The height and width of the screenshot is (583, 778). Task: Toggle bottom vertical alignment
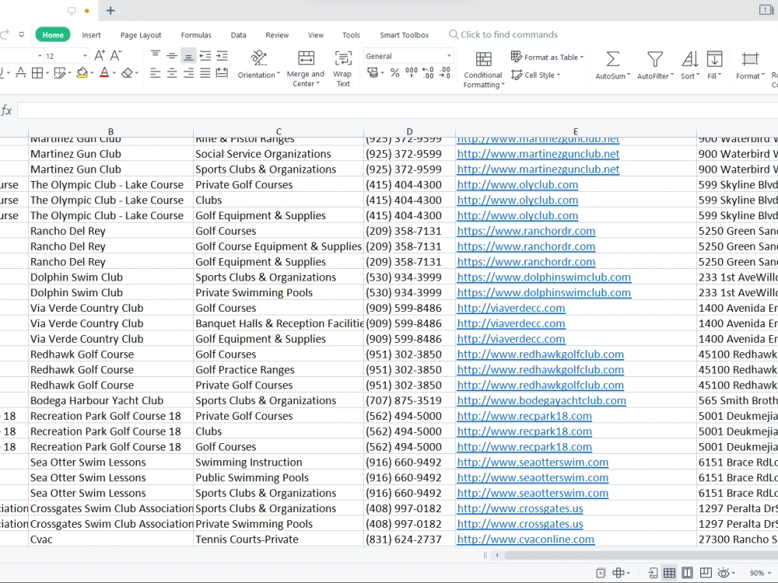tap(188, 55)
